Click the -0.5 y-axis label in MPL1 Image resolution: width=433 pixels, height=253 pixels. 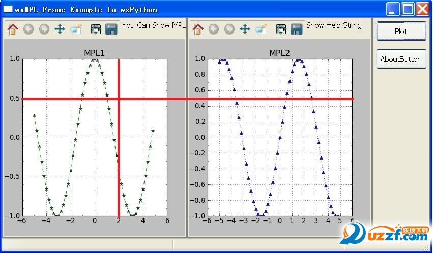tap(13, 177)
